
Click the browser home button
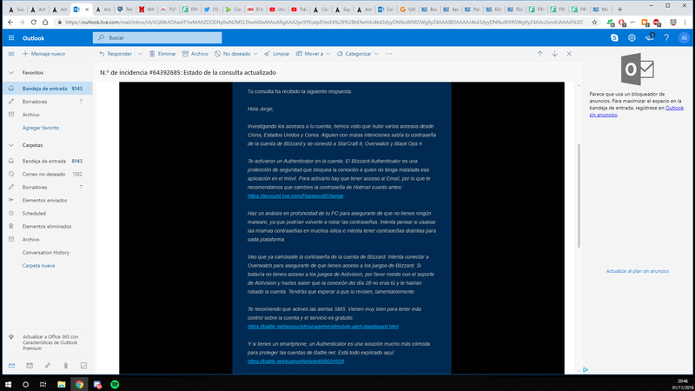click(x=45, y=22)
